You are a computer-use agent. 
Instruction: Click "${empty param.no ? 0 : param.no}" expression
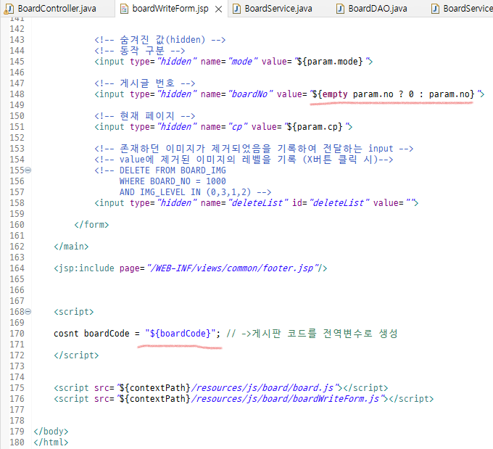(x=393, y=94)
